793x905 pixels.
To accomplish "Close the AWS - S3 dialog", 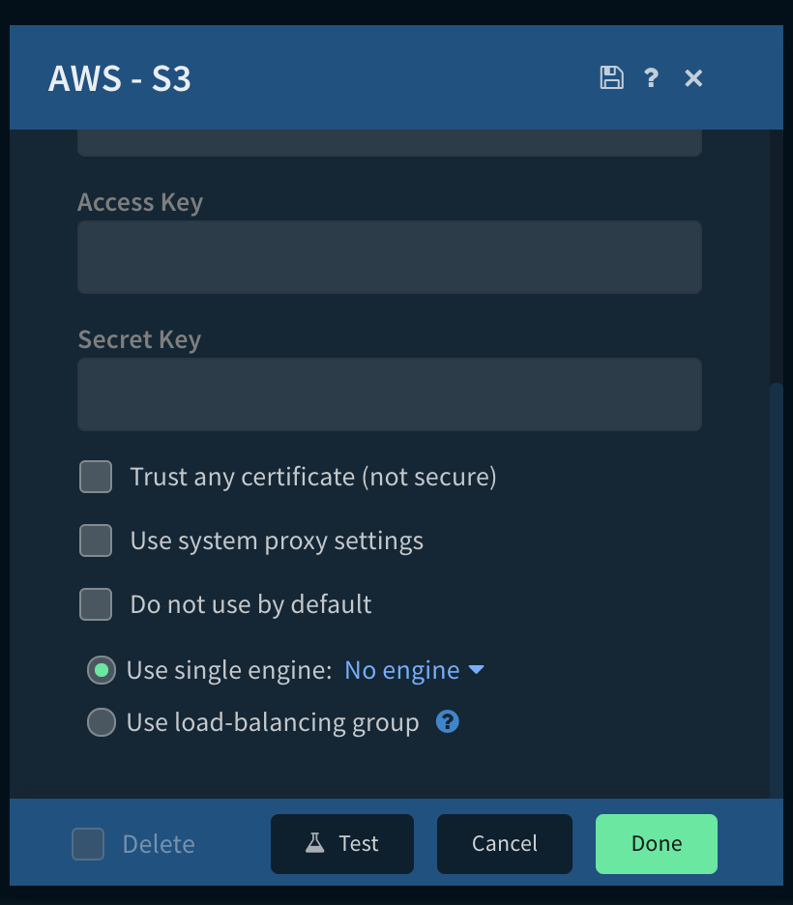I will 693,78.
